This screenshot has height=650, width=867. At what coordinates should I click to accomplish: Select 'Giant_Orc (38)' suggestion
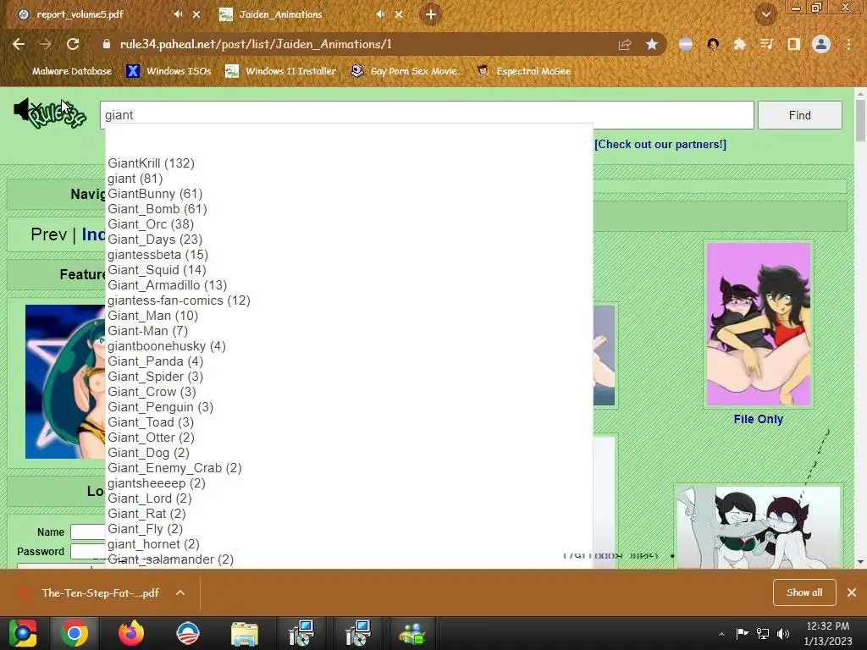coord(151,223)
